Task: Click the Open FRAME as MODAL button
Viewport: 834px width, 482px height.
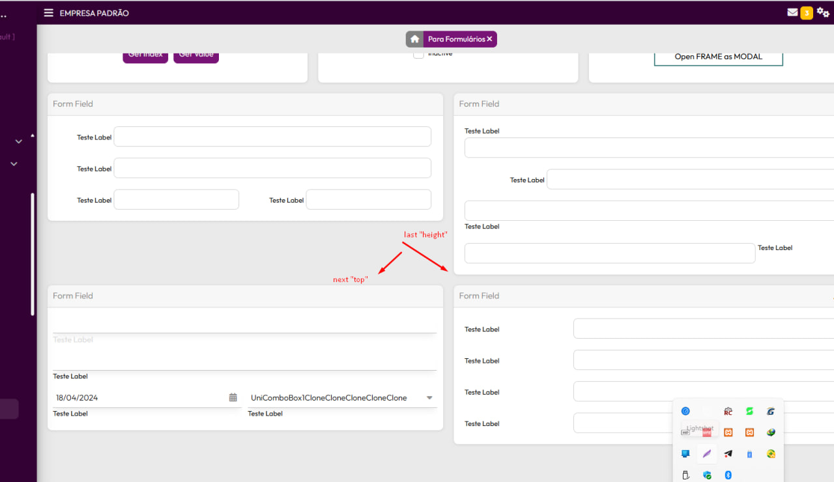Action: 718,57
